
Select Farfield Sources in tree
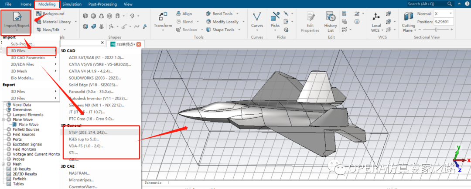point(26,129)
